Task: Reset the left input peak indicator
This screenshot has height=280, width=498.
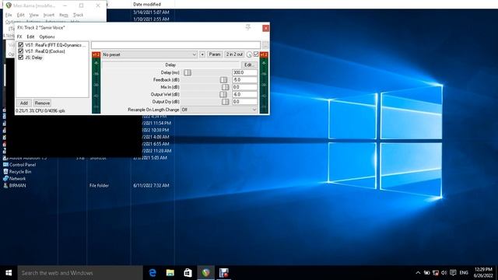Action: tap(96, 54)
